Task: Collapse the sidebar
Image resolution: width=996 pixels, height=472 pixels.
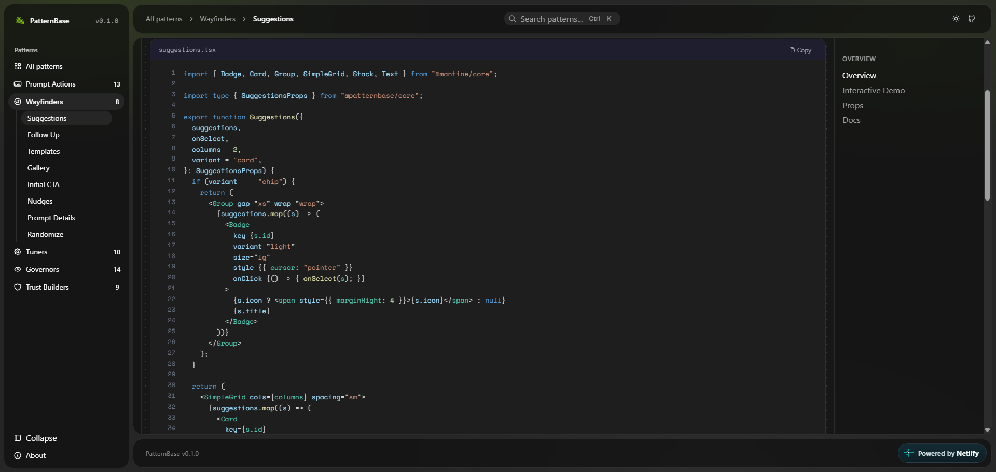Action: click(x=66, y=438)
